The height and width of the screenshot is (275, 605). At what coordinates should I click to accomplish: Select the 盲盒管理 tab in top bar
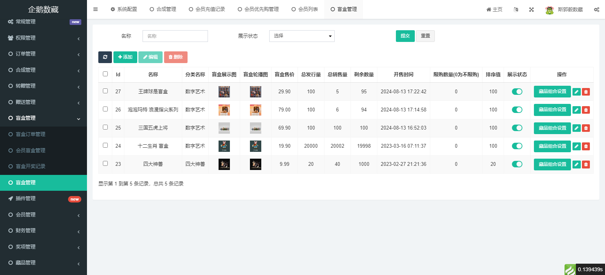click(344, 9)
